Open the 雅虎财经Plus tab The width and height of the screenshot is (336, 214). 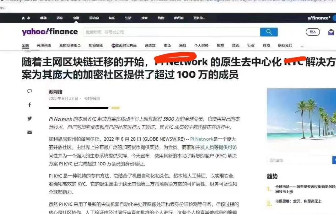click(x=124, y=45)
